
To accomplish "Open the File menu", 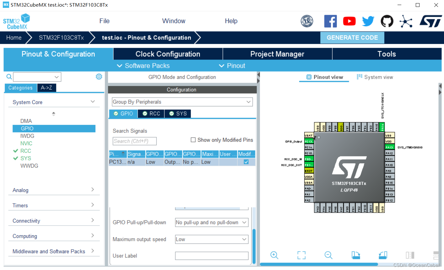I will click(x=104, y=21).
